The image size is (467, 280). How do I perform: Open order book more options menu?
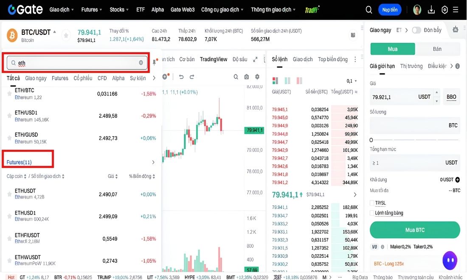[x=355, y=59]
